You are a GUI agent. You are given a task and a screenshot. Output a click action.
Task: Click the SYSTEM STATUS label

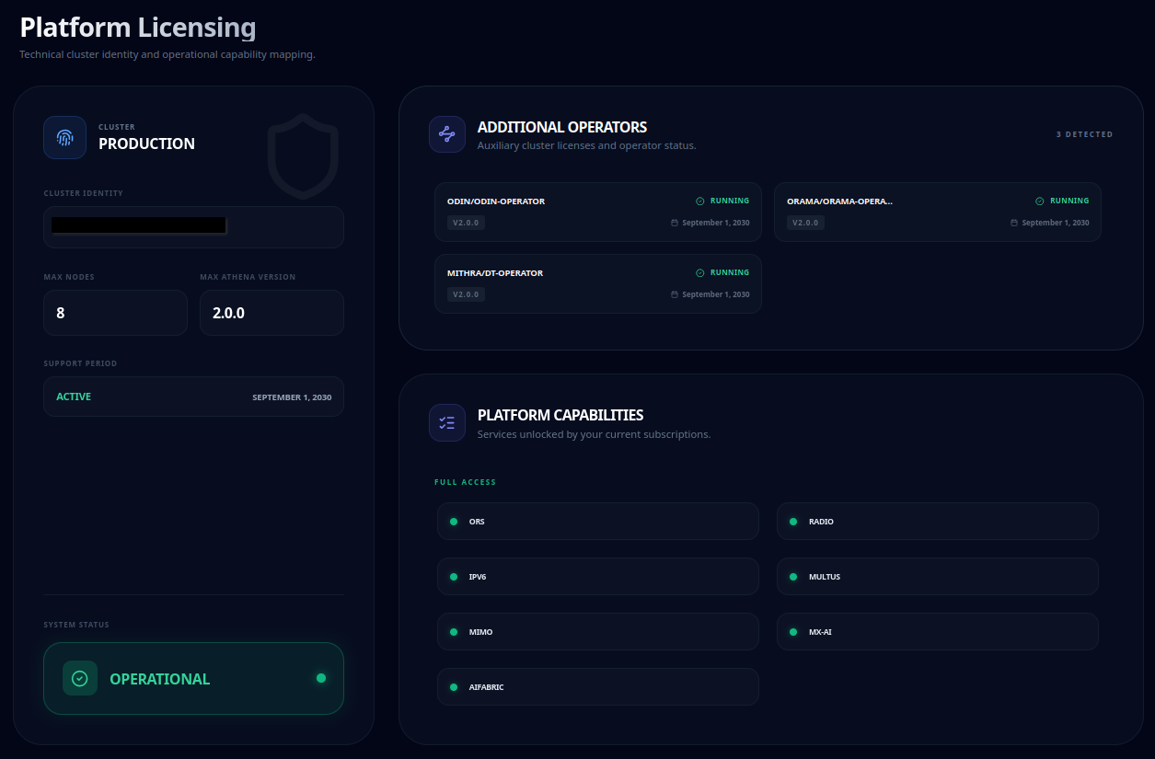tap(76, 625)
